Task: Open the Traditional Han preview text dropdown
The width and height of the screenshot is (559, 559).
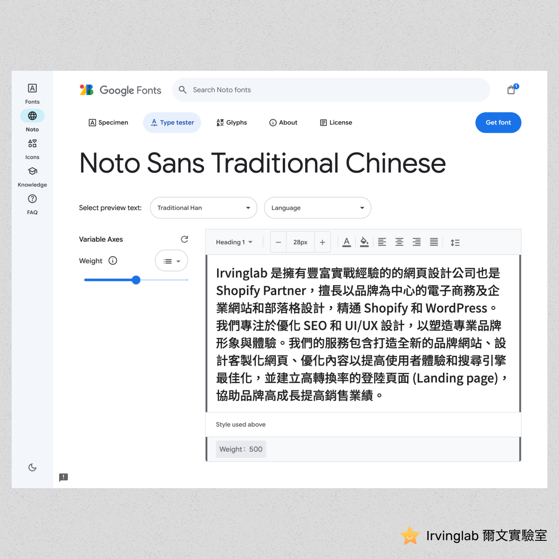Action: [204, 208]
